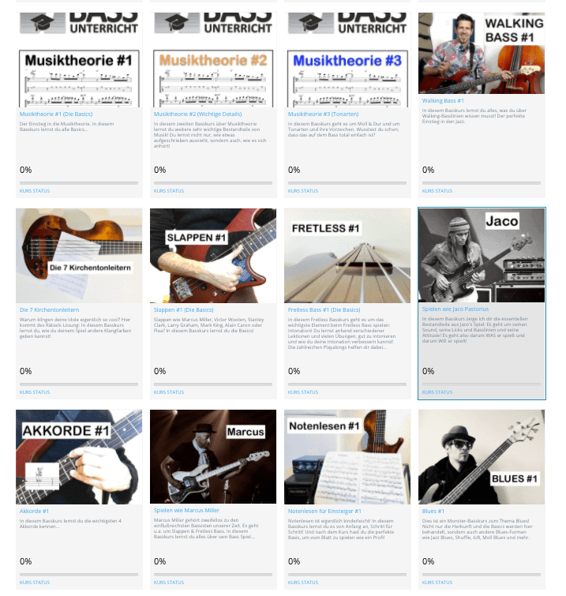The width and height of the screenshot is (566, 596).
Task: Open the Jaco course thumbnail
Action: (x=482, y=255)
